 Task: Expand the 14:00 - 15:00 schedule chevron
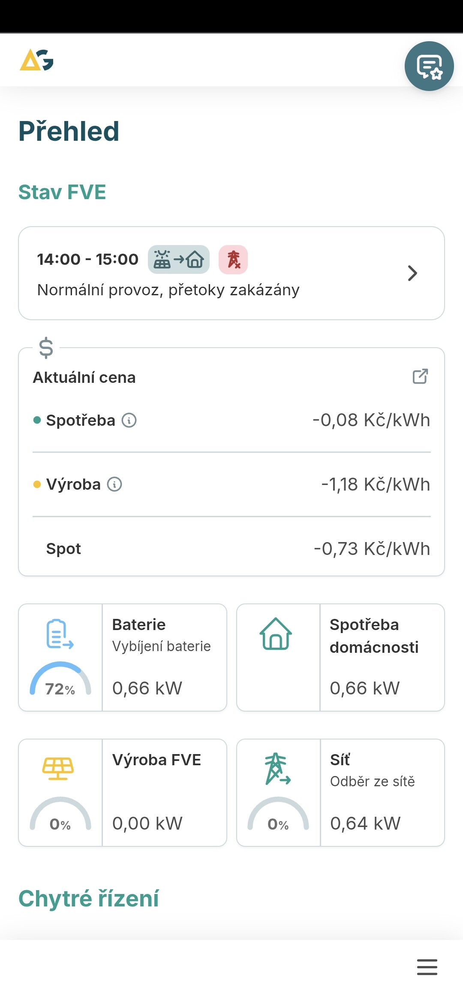click(x=412, y=273)
